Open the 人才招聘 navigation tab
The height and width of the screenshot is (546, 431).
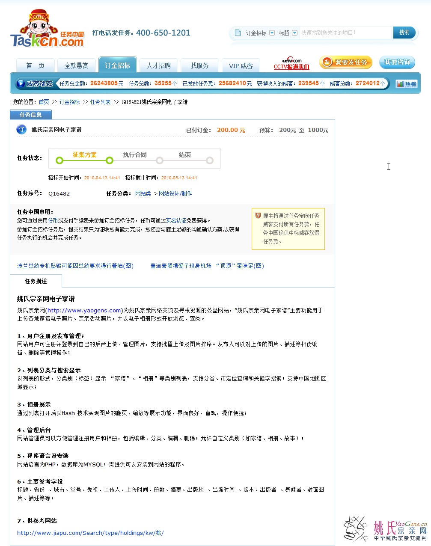click(x=159, y=65)
